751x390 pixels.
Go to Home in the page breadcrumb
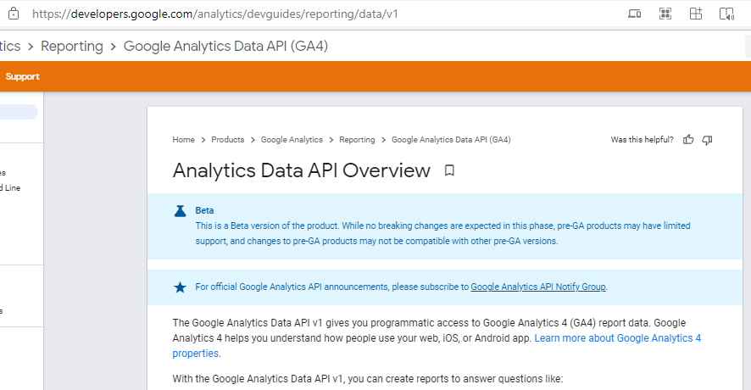(183, 139)
